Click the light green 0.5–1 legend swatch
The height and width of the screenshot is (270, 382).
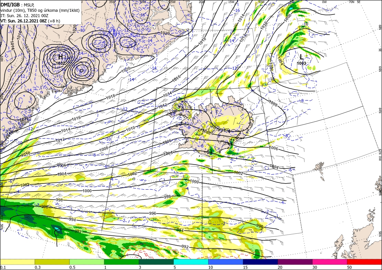(87, 262)
